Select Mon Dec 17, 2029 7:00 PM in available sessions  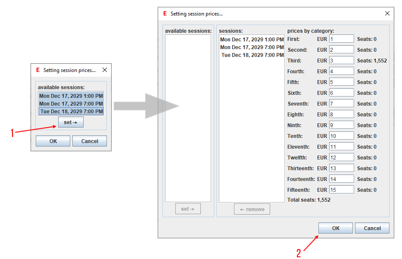click(x=71, y=103)
